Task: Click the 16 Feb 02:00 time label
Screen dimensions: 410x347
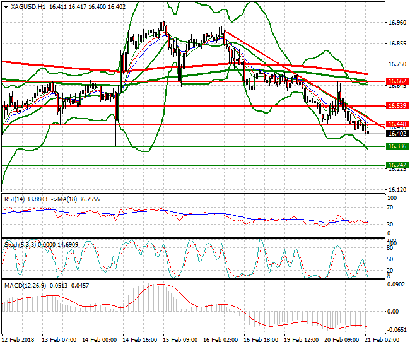Action: coord(220,340)
